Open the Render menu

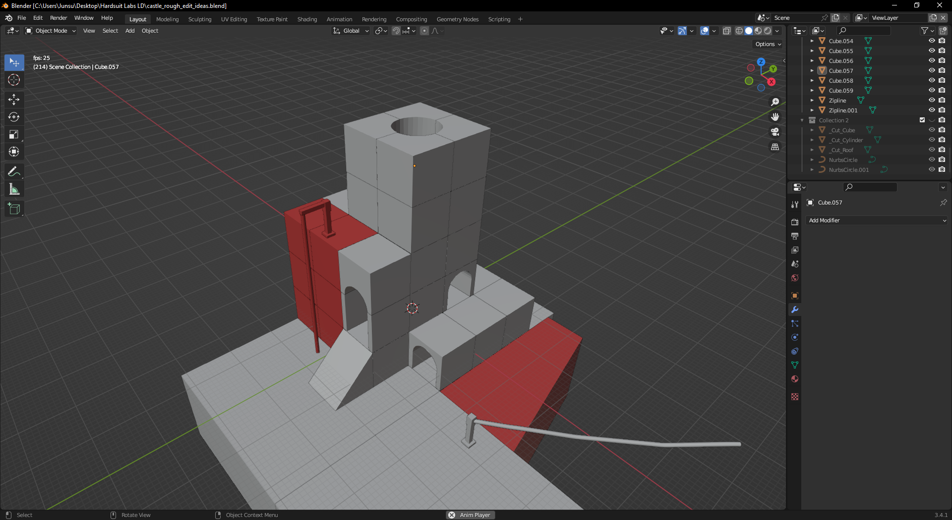coord(59,18)
